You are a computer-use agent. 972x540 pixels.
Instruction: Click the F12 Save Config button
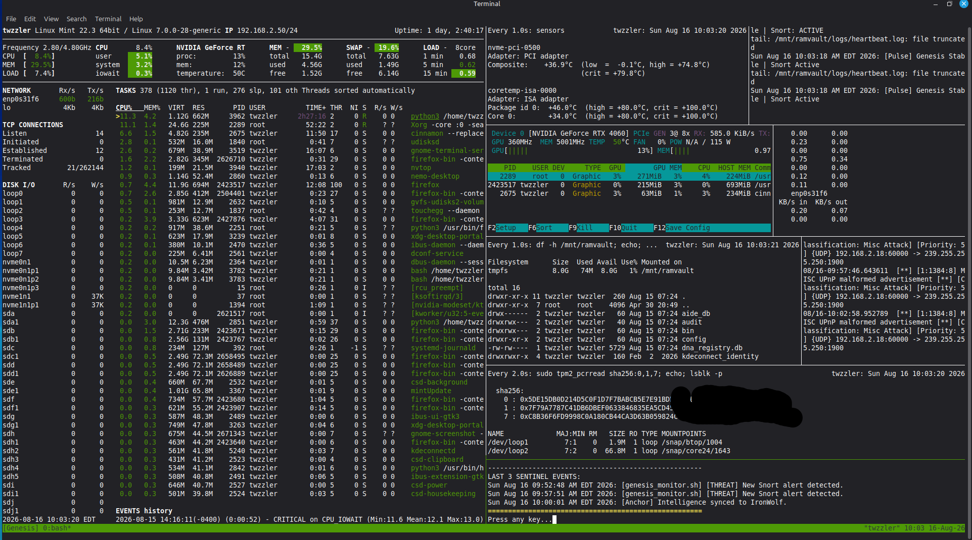coord(712,228)
